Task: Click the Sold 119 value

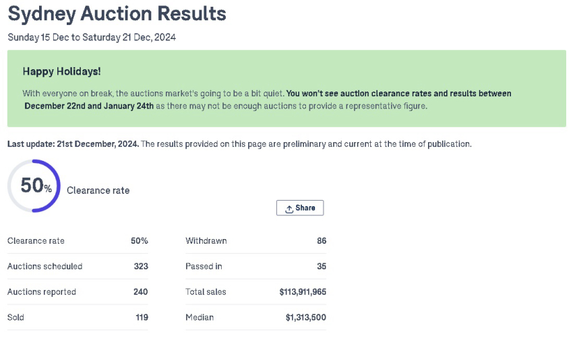Action: click(142, 318)
